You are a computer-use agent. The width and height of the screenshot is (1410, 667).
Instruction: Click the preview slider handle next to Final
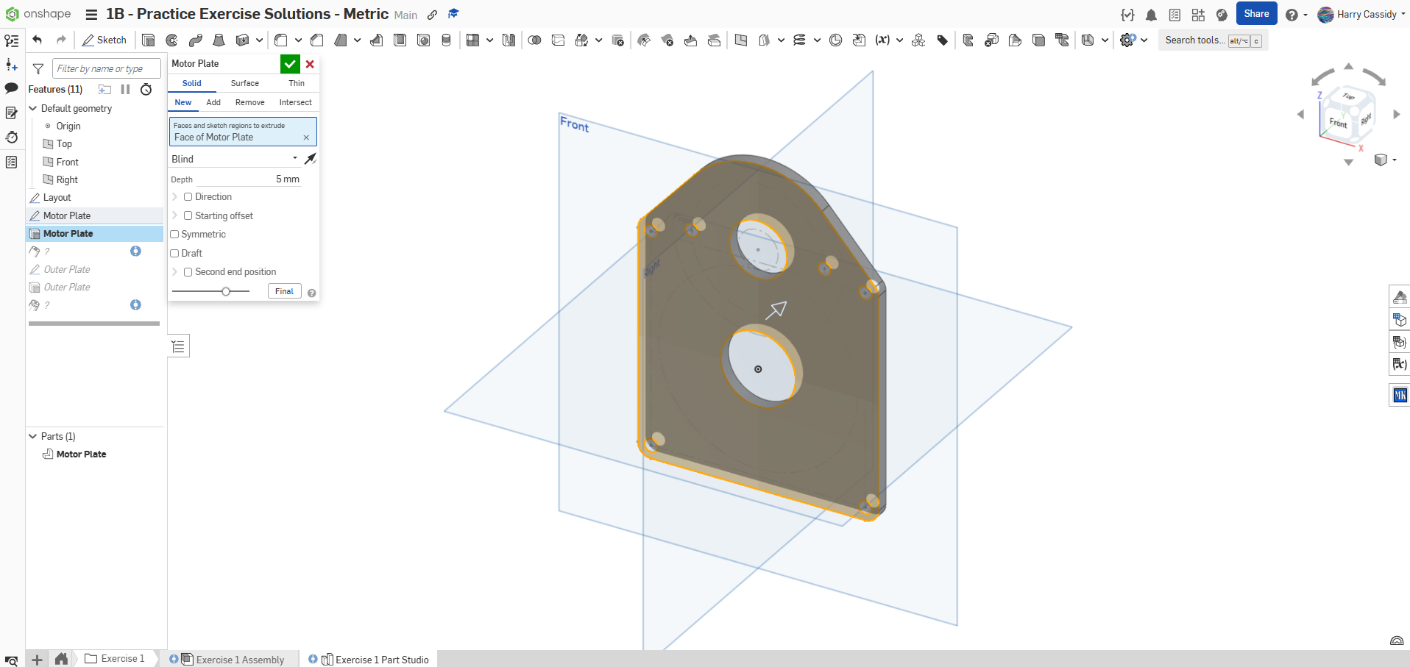226,292
